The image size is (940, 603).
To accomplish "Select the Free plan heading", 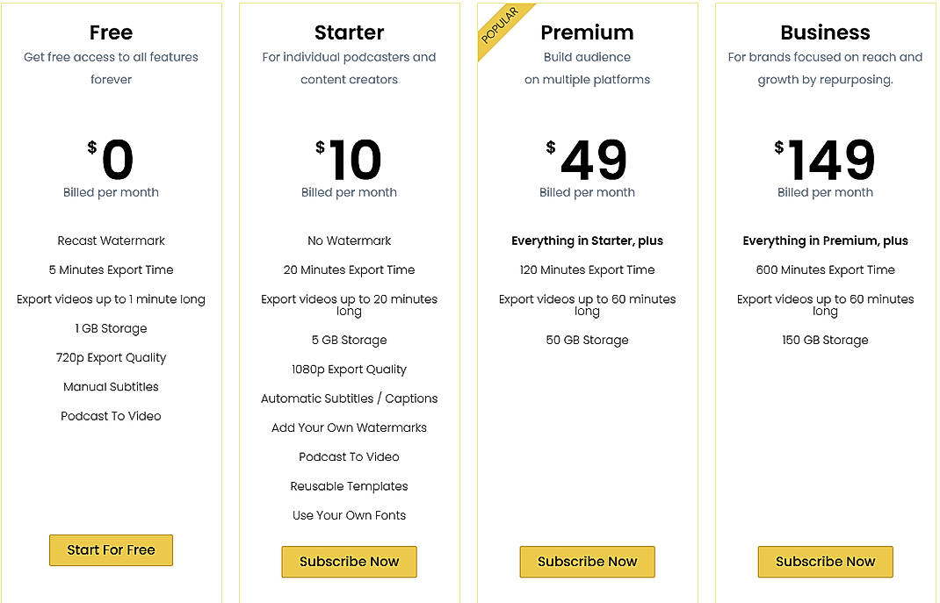I will tap(111, 32).
